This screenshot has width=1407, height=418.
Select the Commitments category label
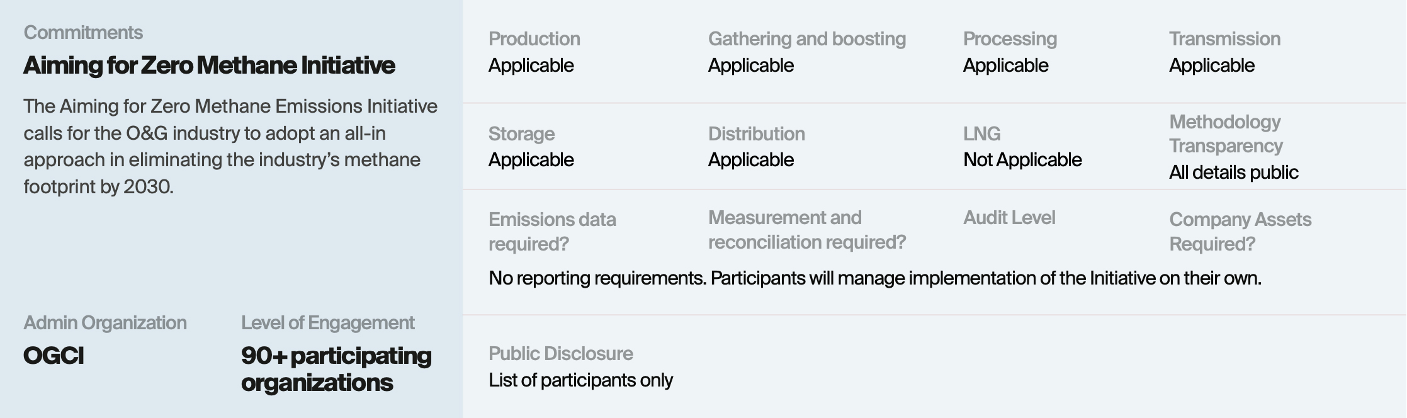point(83,32)
